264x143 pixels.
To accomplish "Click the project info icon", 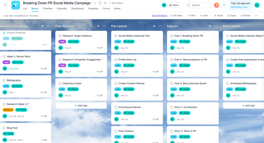I will point(100,3).
